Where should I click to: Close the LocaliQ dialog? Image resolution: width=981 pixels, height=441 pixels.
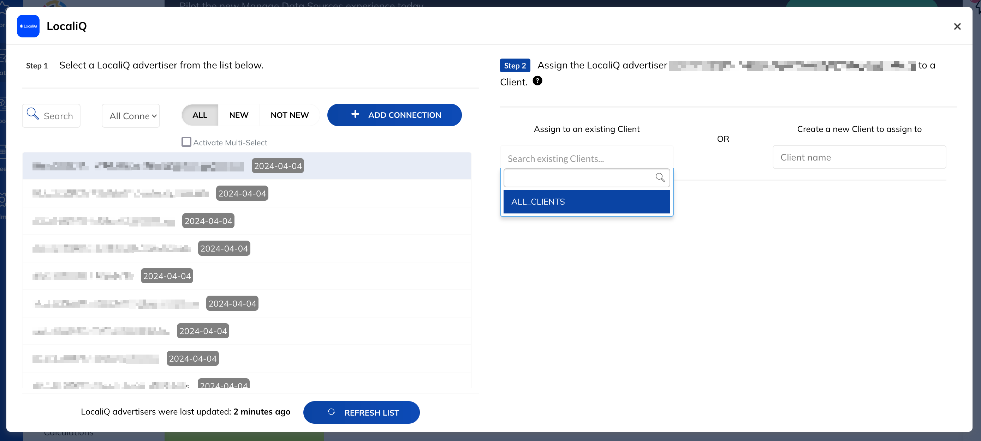pyautogui.click(x=957, y=26)
